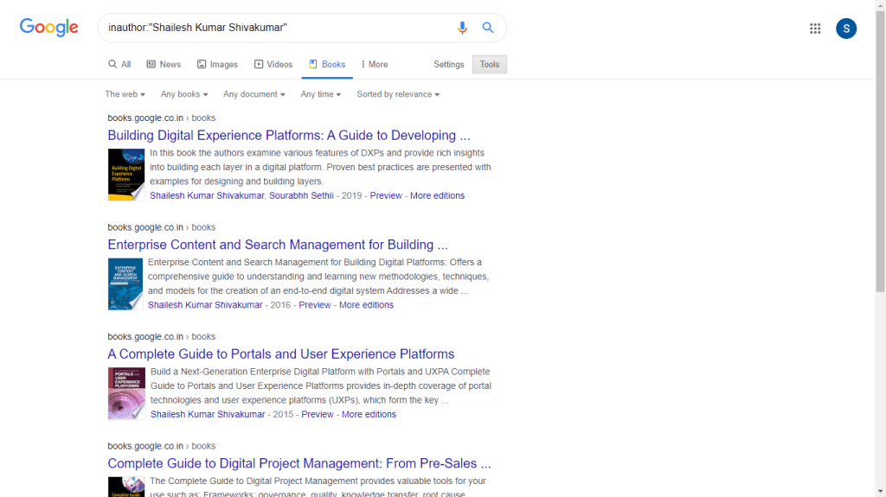This screenshot has width=886, height=497.
Task: Start voice search with microphone icon
Action: click(x=462, y=28)
